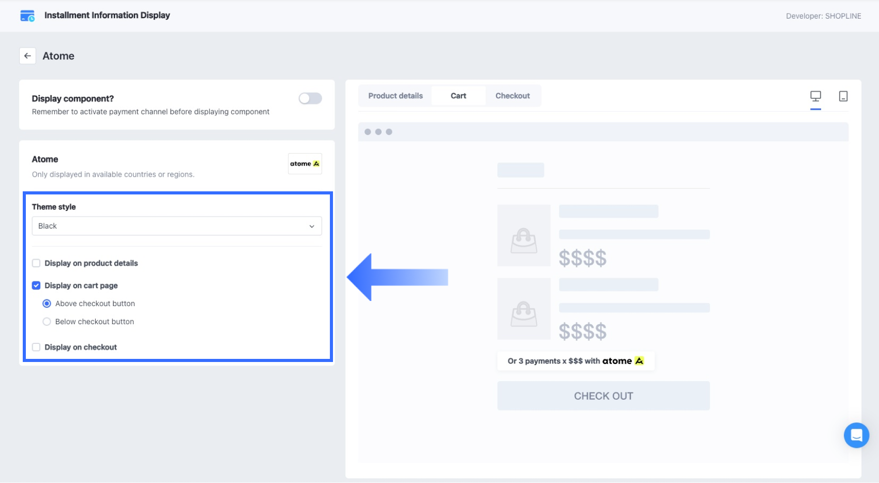
Task: Switch preview to desktop view icon
Action: (815, 96)
